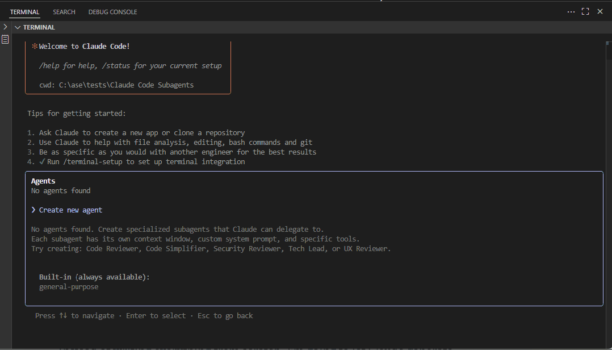Select Create new agent option
Image resolution: width=612 pixels, height=350 pixels.
(70, 210)
